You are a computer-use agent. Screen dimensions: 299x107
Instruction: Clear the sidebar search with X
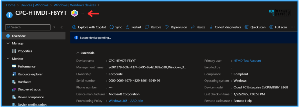coord(54,27)
